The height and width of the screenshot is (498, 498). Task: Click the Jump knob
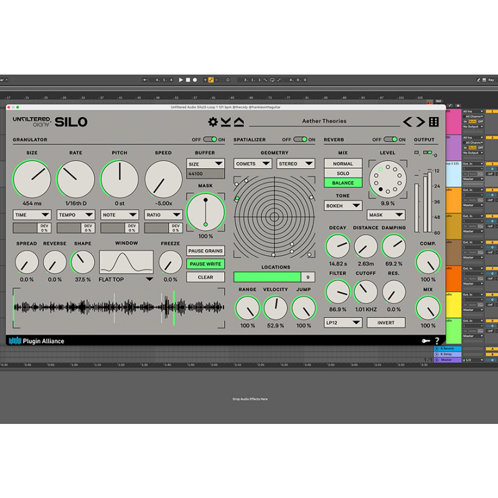304,308
